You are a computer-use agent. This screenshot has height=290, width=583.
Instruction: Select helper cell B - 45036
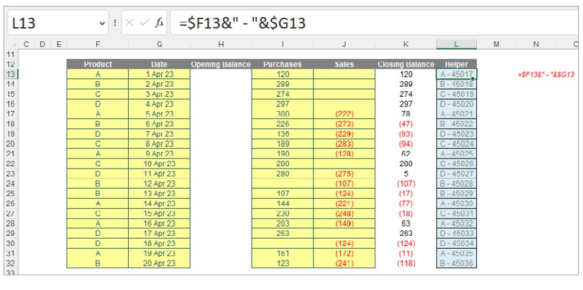pos(456,263)
